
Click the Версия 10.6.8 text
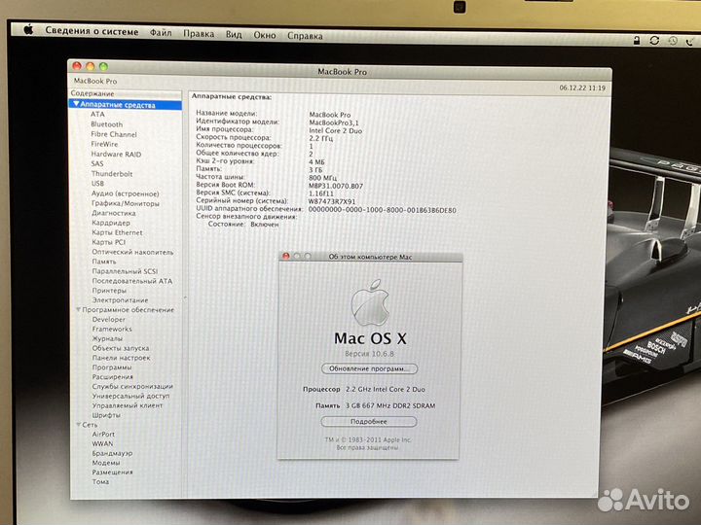pos(369,354)
